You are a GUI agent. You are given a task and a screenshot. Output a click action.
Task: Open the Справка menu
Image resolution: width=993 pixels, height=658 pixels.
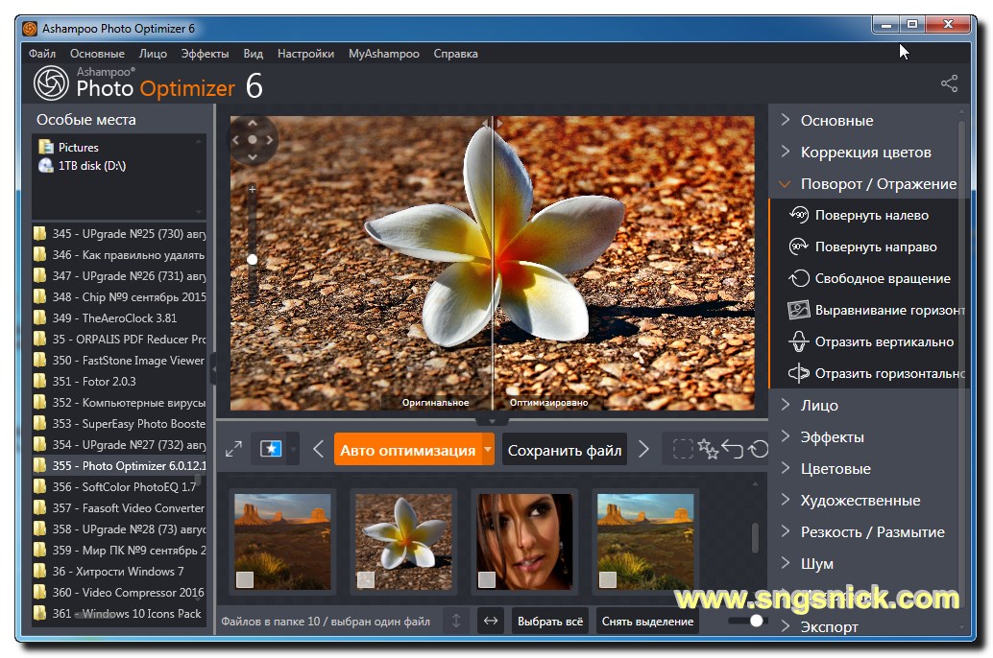[455, 54]
